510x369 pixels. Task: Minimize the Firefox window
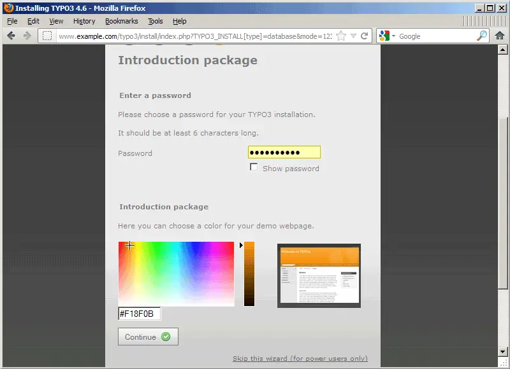coord(479,8)
